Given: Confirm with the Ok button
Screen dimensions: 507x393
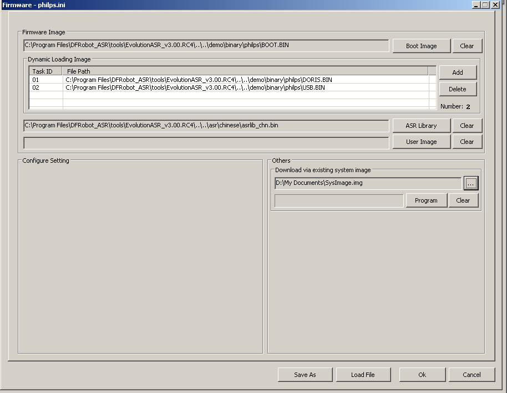Looking at the screenshot, I should click(422, 375).
